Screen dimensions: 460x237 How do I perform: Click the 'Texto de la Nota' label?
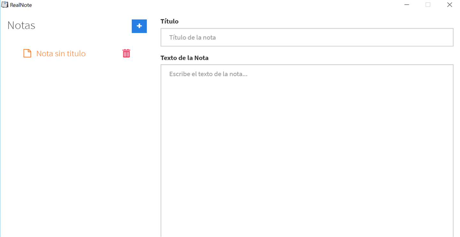tap(184, 58)
